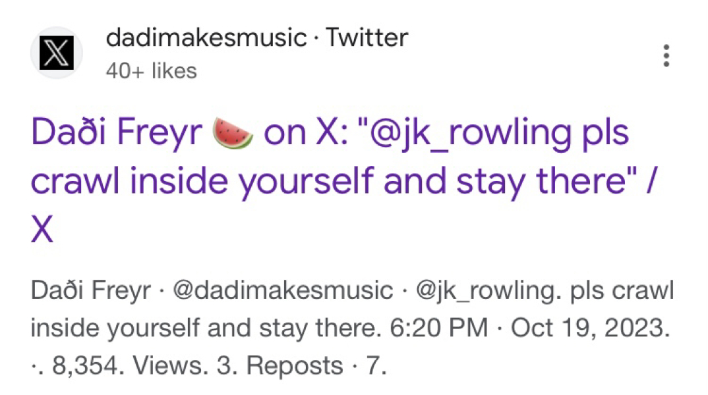Click the watermelon emoji in the title

point(232,134)
